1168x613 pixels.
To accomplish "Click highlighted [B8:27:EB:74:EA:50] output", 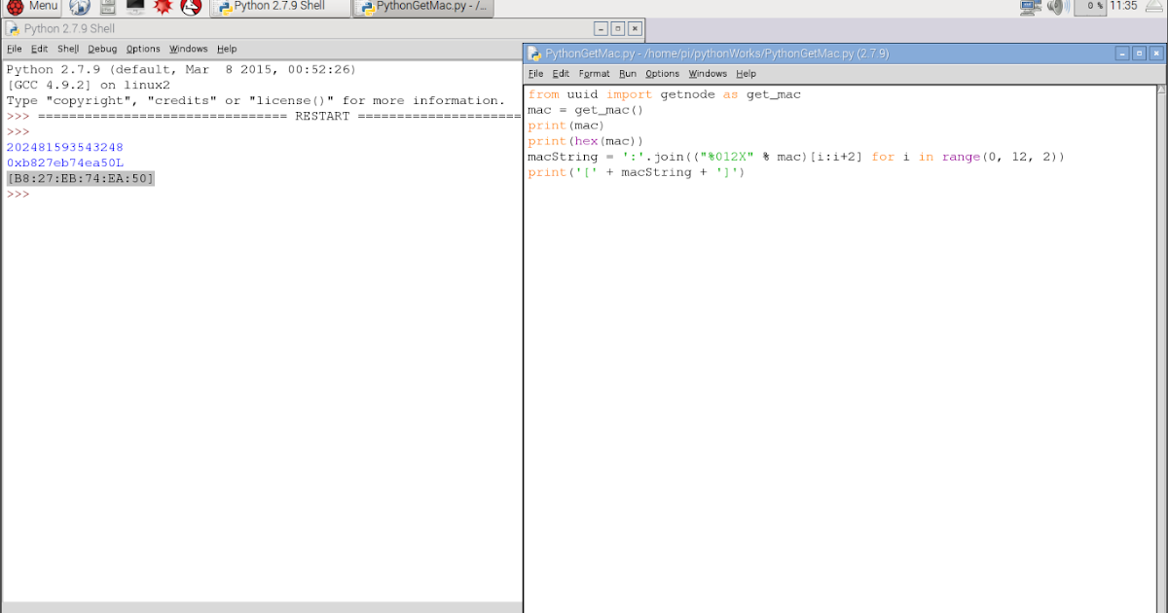I will pos(80,179).
